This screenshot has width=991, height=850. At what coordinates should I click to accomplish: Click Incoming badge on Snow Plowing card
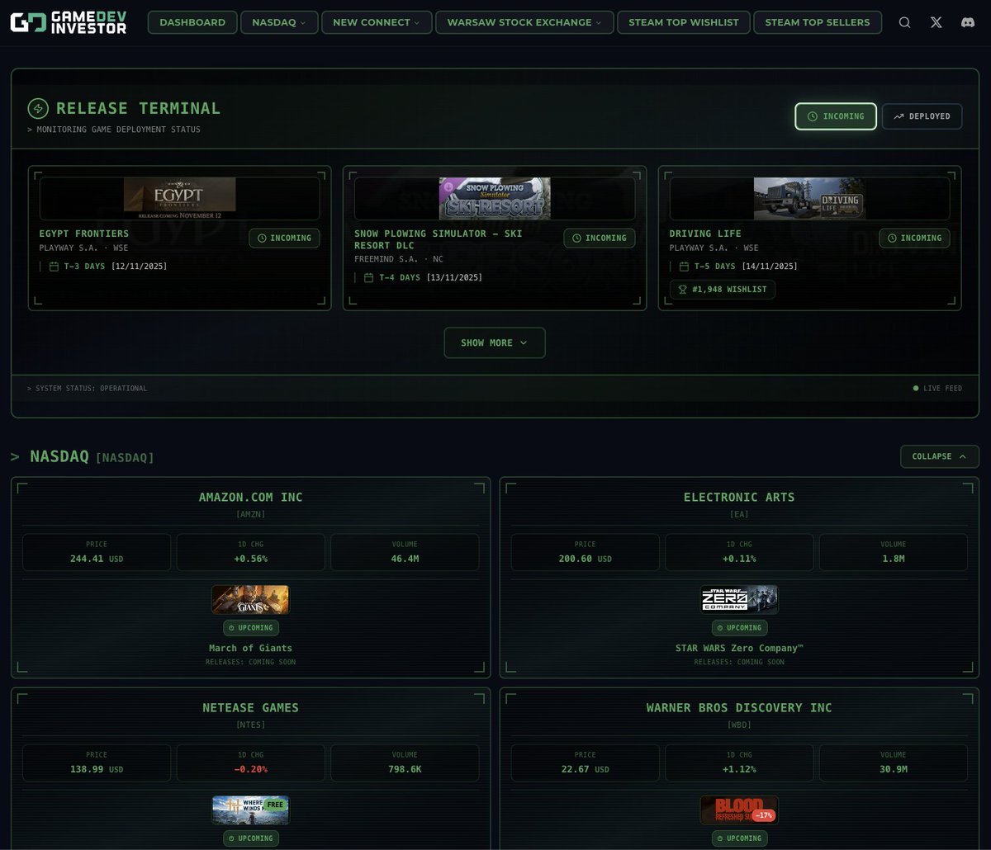point(600,238)
